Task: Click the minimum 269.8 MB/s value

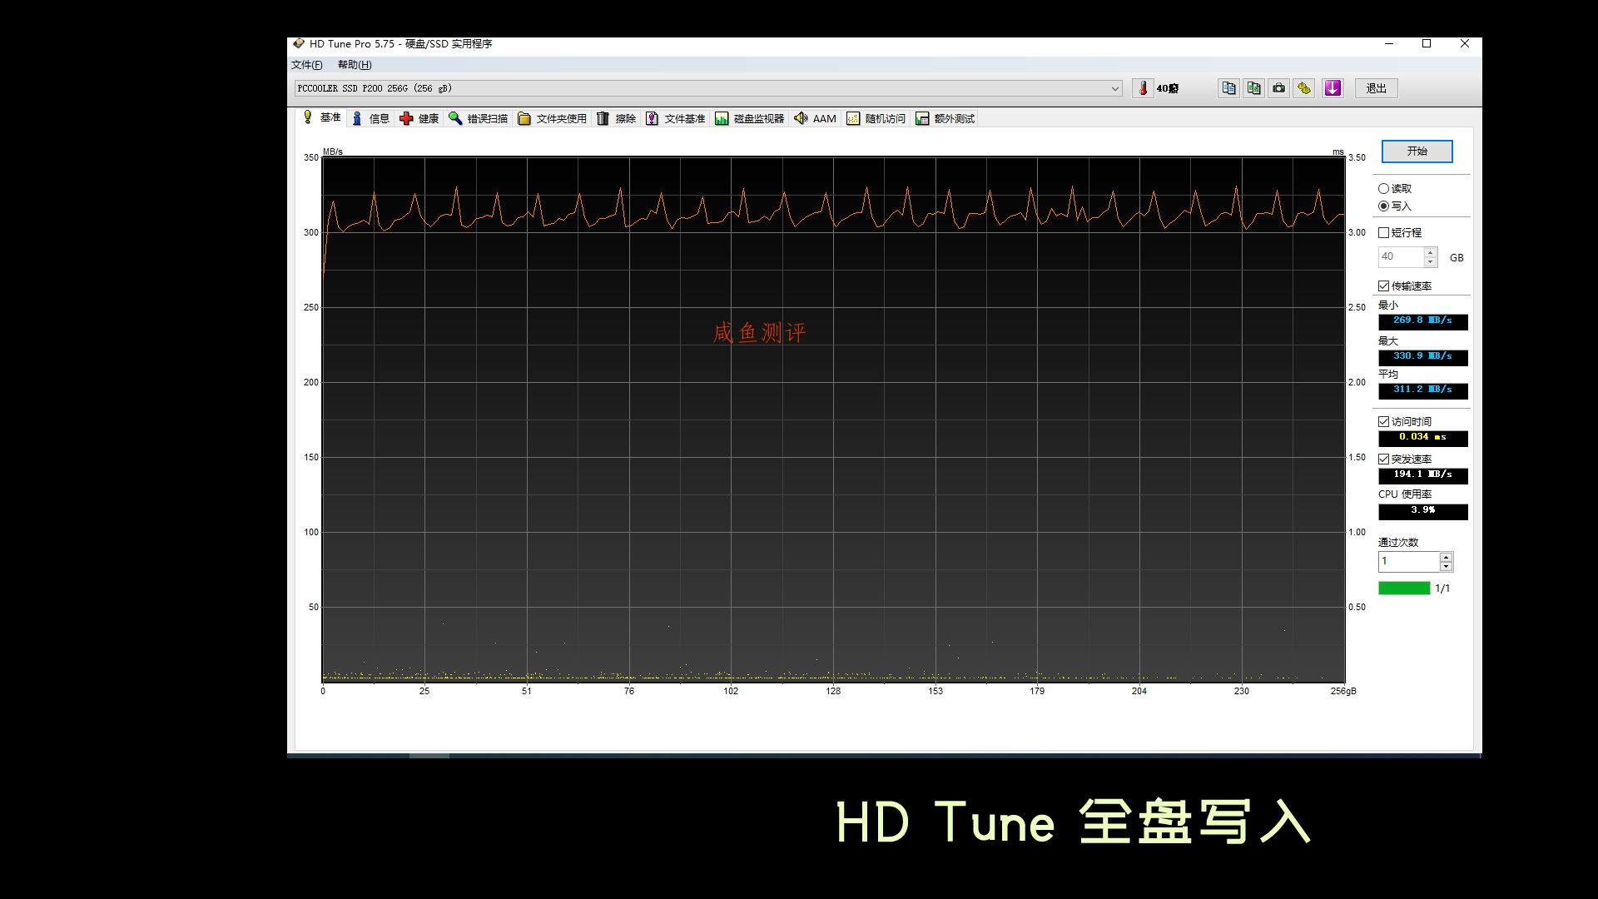Action: tap(1422, 321)
